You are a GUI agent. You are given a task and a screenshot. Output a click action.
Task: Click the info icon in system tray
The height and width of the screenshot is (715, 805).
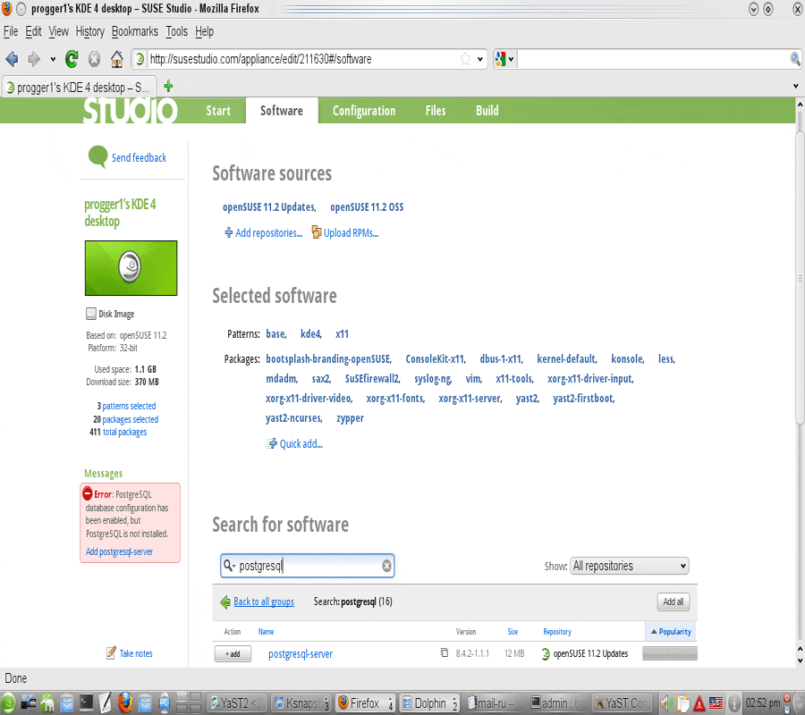734,703
